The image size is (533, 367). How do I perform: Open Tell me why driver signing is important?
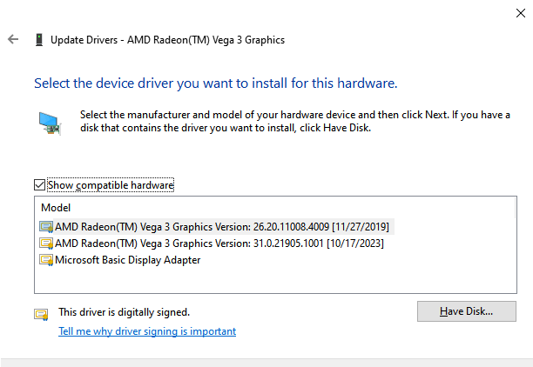pos(147,331)
